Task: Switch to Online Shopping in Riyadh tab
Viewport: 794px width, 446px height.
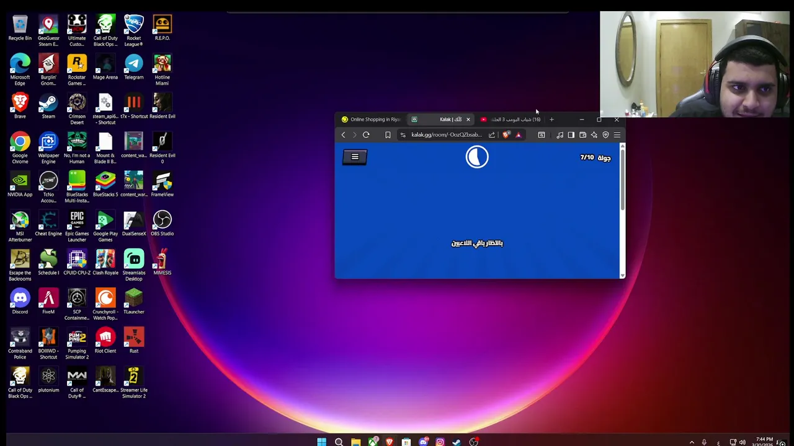Action: 371,120
